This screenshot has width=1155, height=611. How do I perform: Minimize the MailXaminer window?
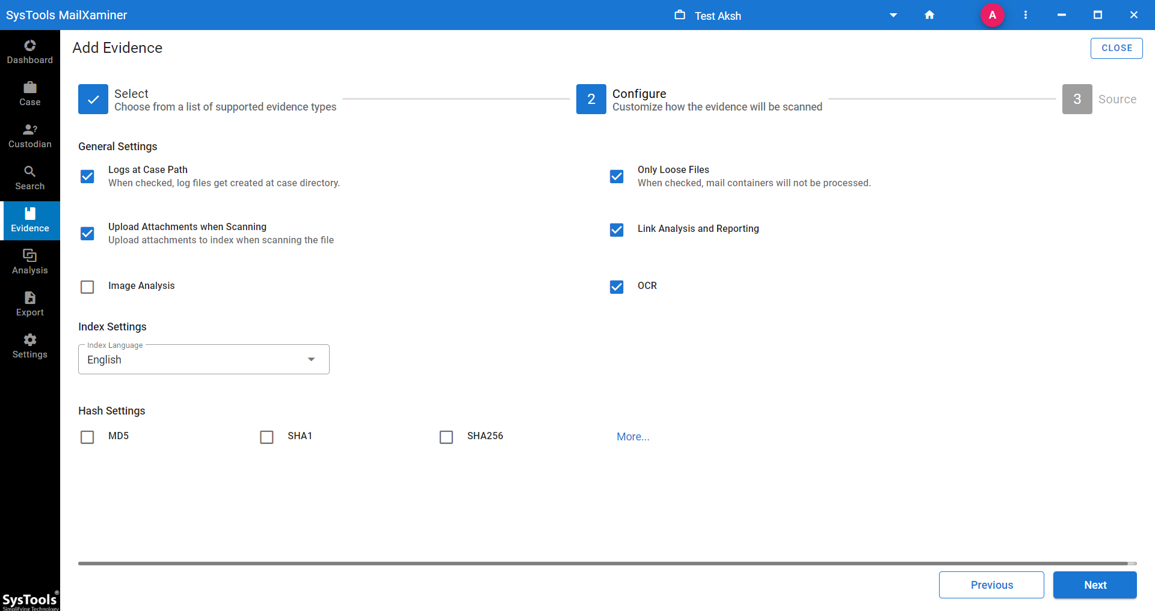(1062, 15)
